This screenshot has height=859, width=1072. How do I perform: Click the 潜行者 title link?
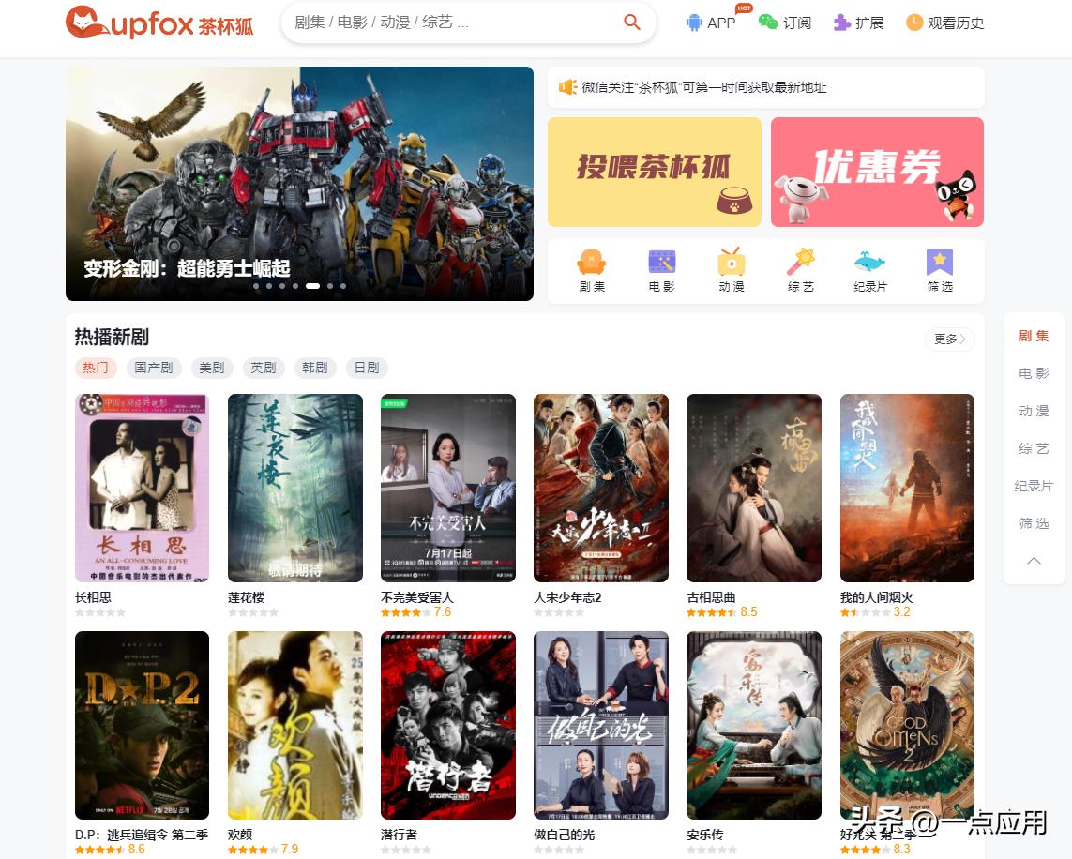click(x=399, y=835)
